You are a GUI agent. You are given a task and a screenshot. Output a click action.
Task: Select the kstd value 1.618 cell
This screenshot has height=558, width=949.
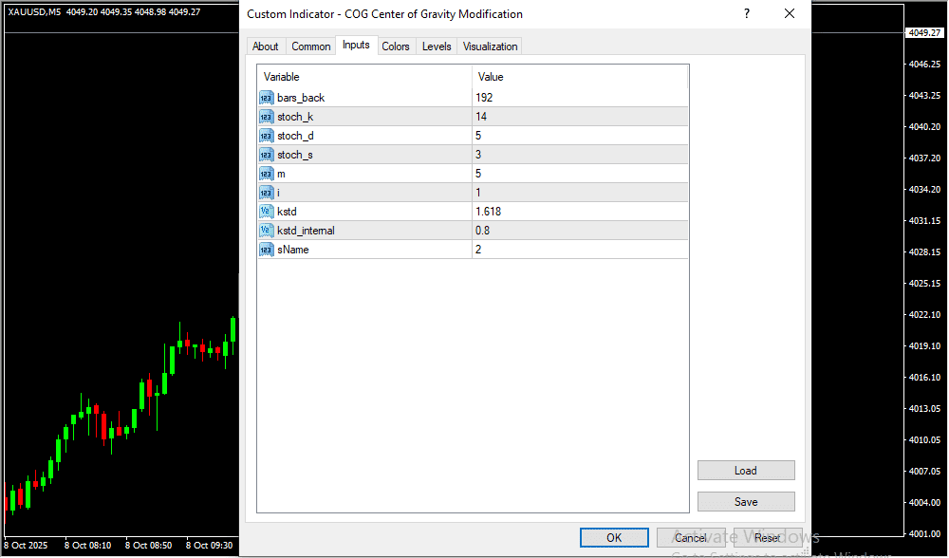point(579,212)
